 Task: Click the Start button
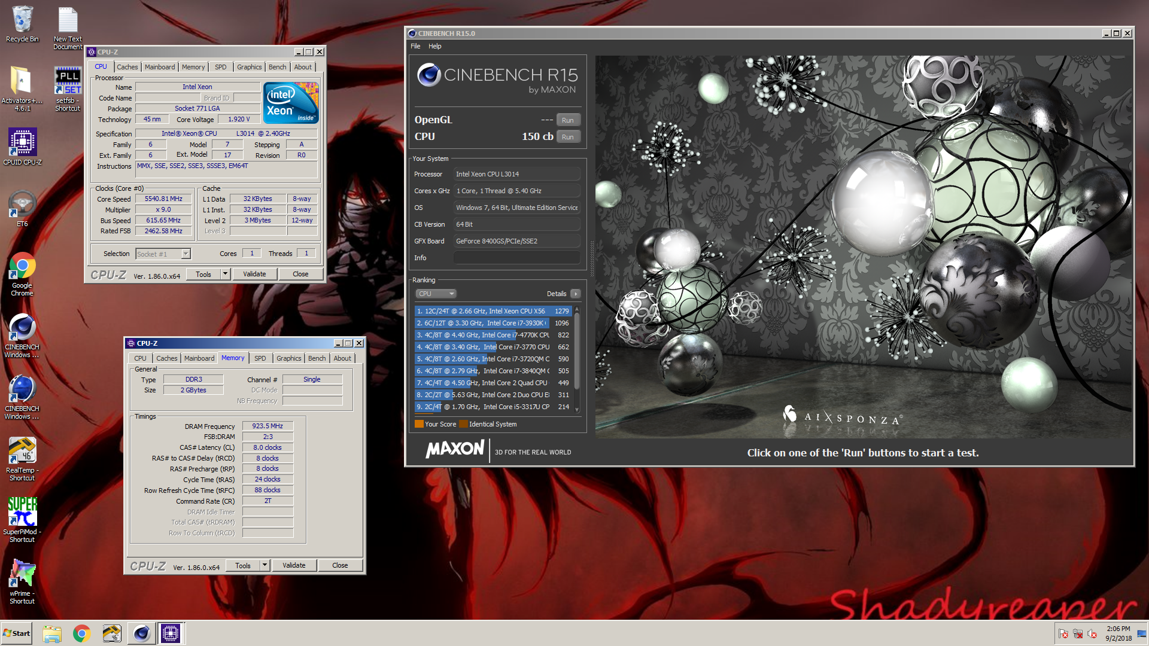17,633
